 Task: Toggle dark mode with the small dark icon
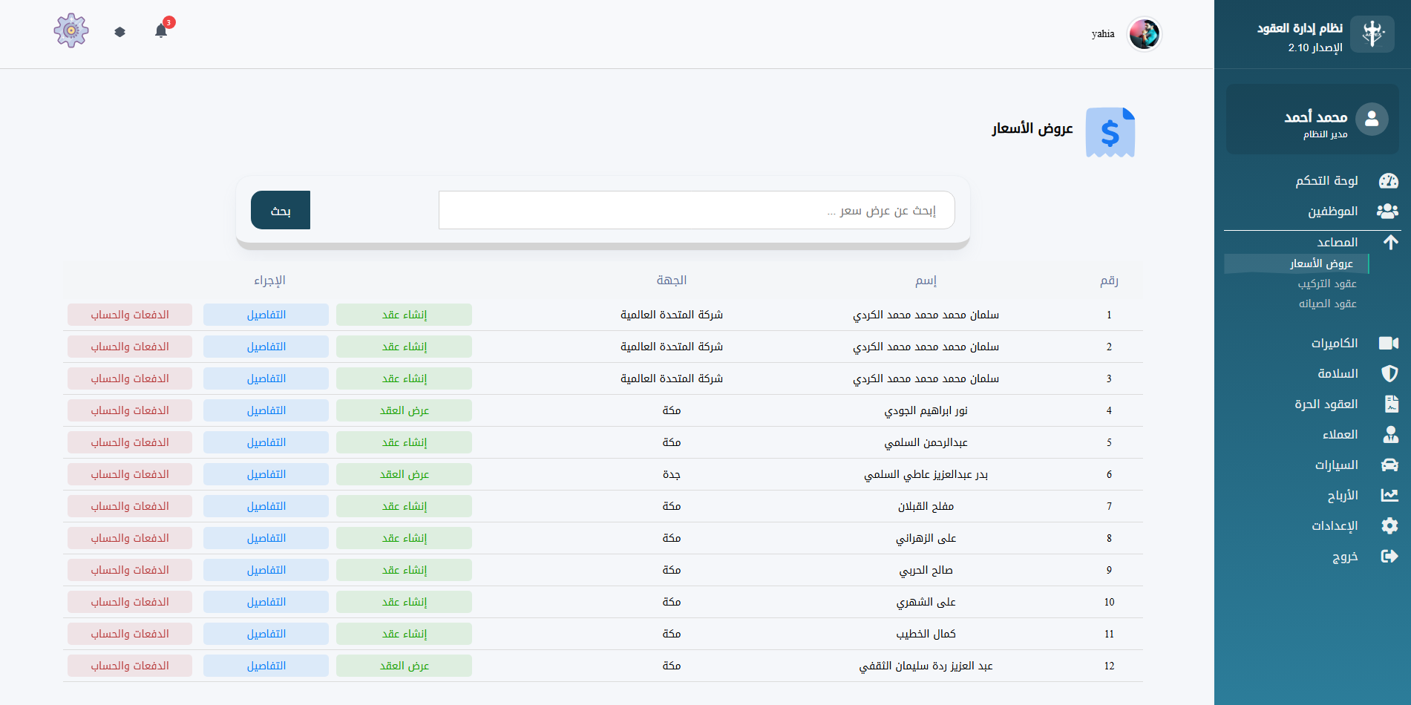120,32
